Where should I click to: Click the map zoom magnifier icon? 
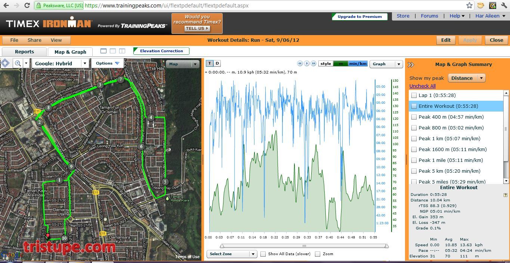17,63
